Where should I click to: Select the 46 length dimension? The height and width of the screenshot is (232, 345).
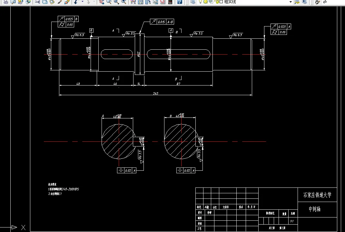tap(115, 84)
